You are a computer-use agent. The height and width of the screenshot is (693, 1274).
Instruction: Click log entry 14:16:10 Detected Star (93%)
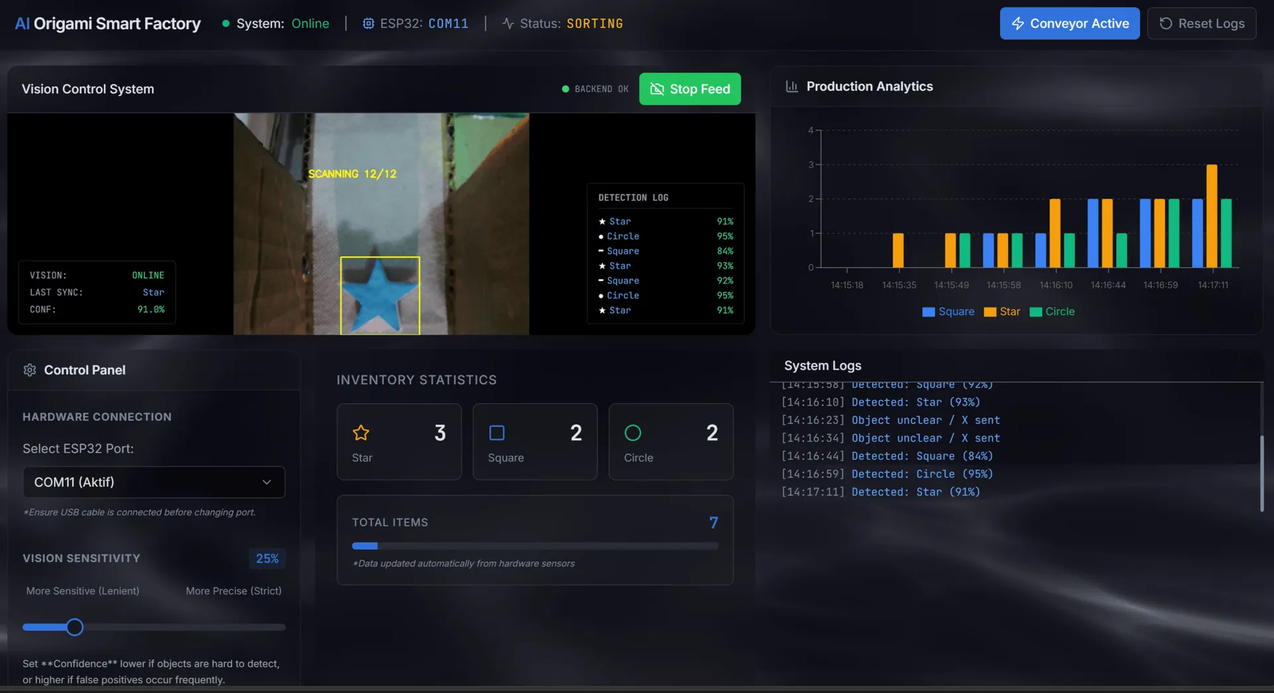click(x=881, y=402)
